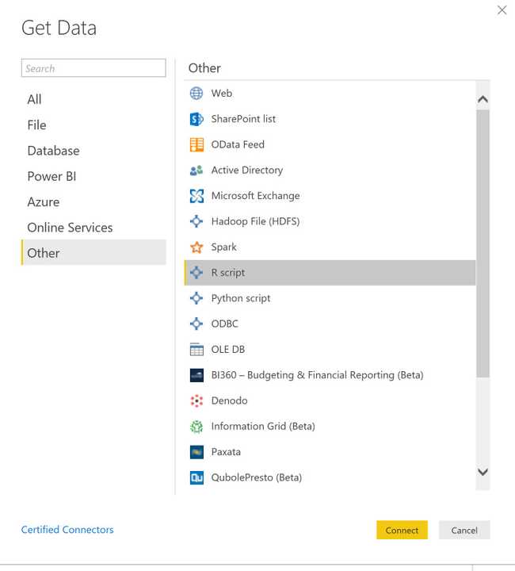Select the Web text label

coord(222,94)
